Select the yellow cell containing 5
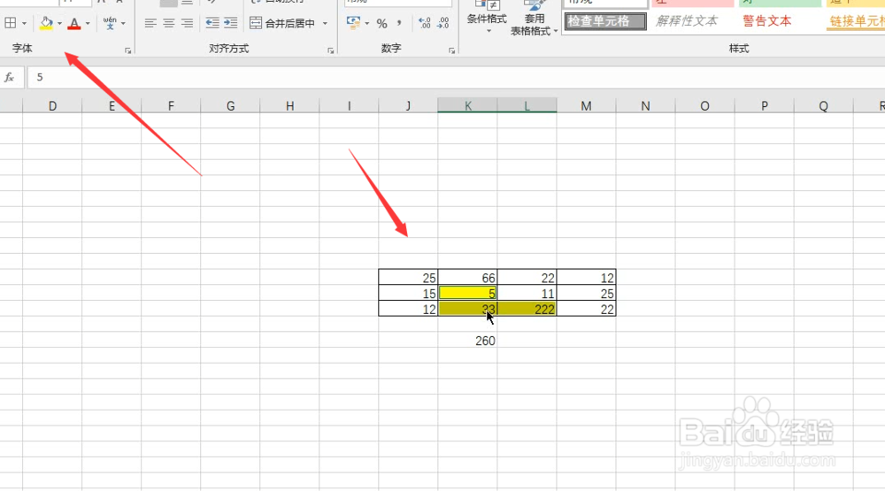 [467, 293]
